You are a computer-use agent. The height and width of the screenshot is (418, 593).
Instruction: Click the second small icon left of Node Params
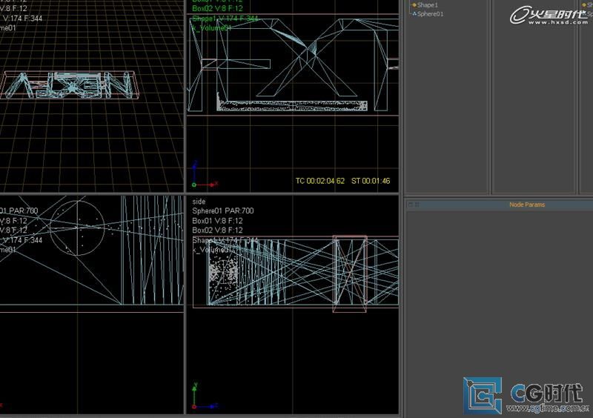tap(417, 205)
